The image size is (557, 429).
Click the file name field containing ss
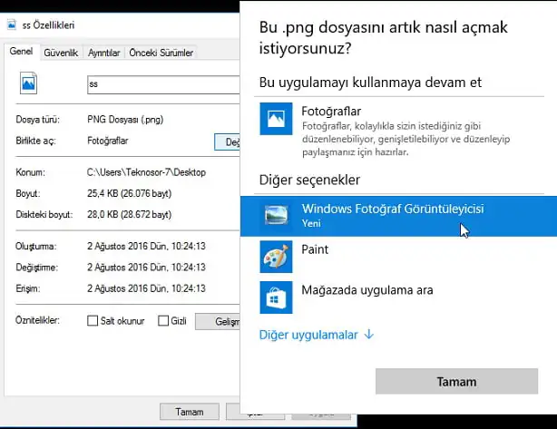point(163,85)
